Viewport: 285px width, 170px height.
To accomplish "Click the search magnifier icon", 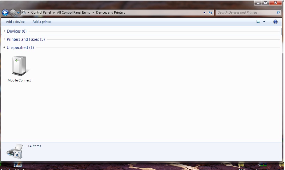I will pos(278,12).
